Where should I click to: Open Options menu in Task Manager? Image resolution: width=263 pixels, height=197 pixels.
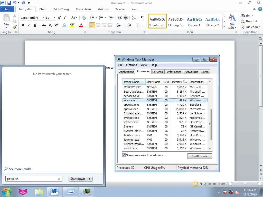point(131,65)
